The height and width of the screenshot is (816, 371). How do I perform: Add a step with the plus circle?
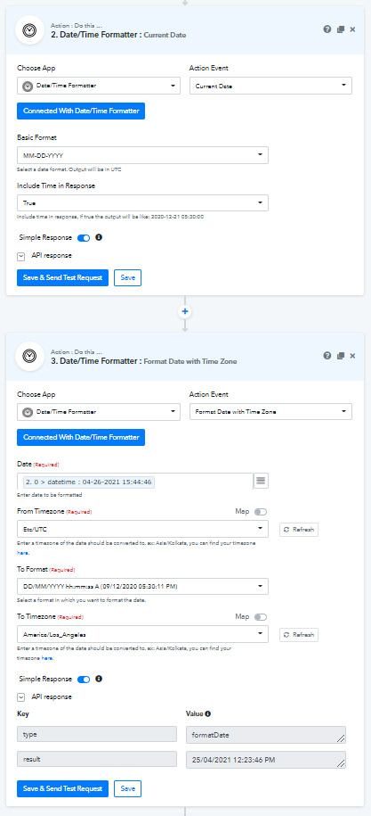tap(185, 312)
